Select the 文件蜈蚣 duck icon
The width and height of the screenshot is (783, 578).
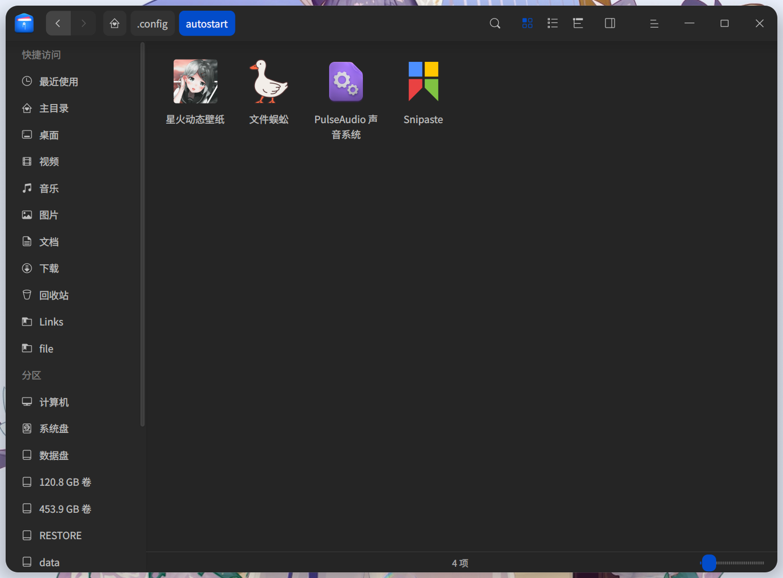269,82
